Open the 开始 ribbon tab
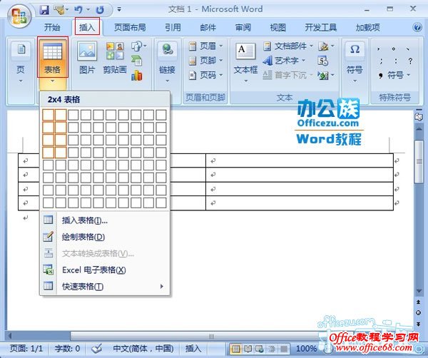This screenshot has height=358, width=428. 52,27
